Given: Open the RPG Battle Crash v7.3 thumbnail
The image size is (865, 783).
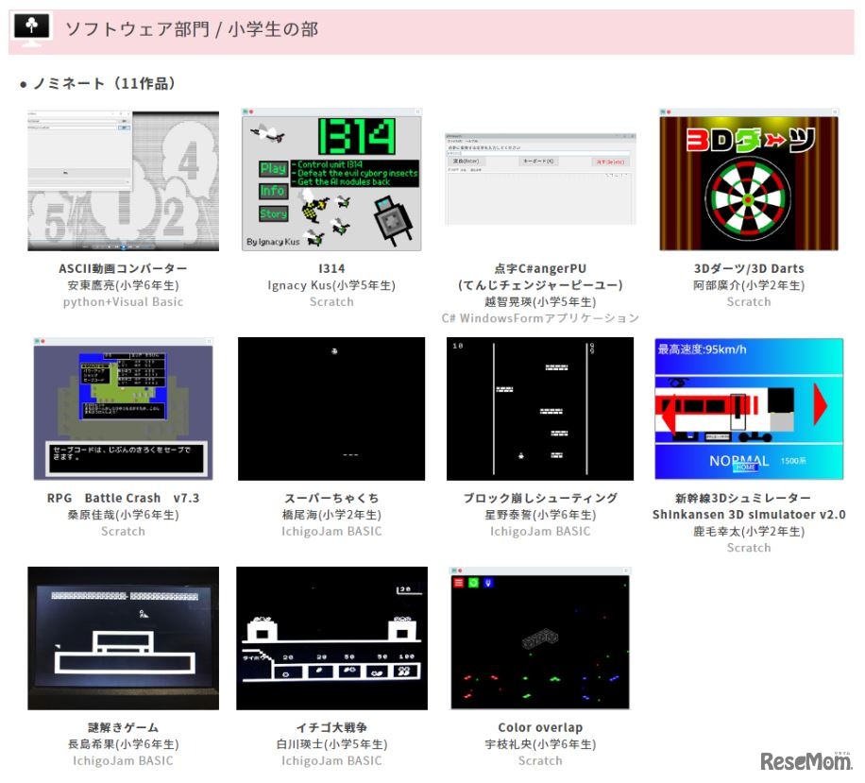Looking at the screenshot, I should pos(124,408).
